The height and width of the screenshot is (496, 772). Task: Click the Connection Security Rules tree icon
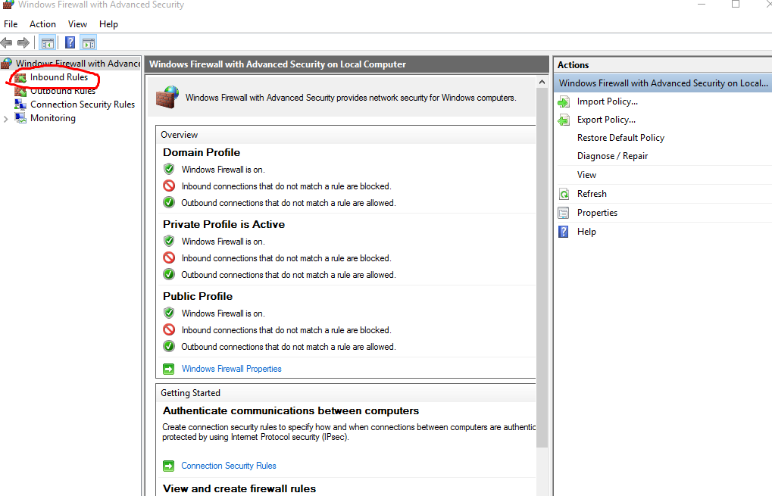coord(20,105)
